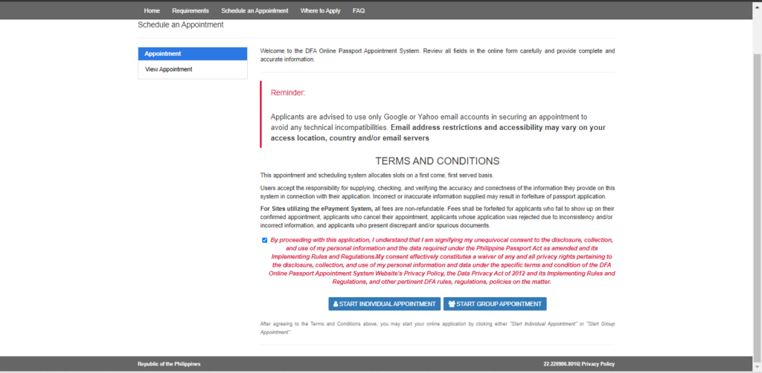Select the Appointment sidebar tab
This screenshot has width=762, height=373.
point(193,53)
